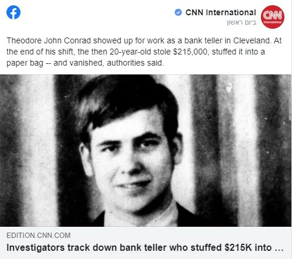Open the CNN International red profile avatar

[273, 17]
